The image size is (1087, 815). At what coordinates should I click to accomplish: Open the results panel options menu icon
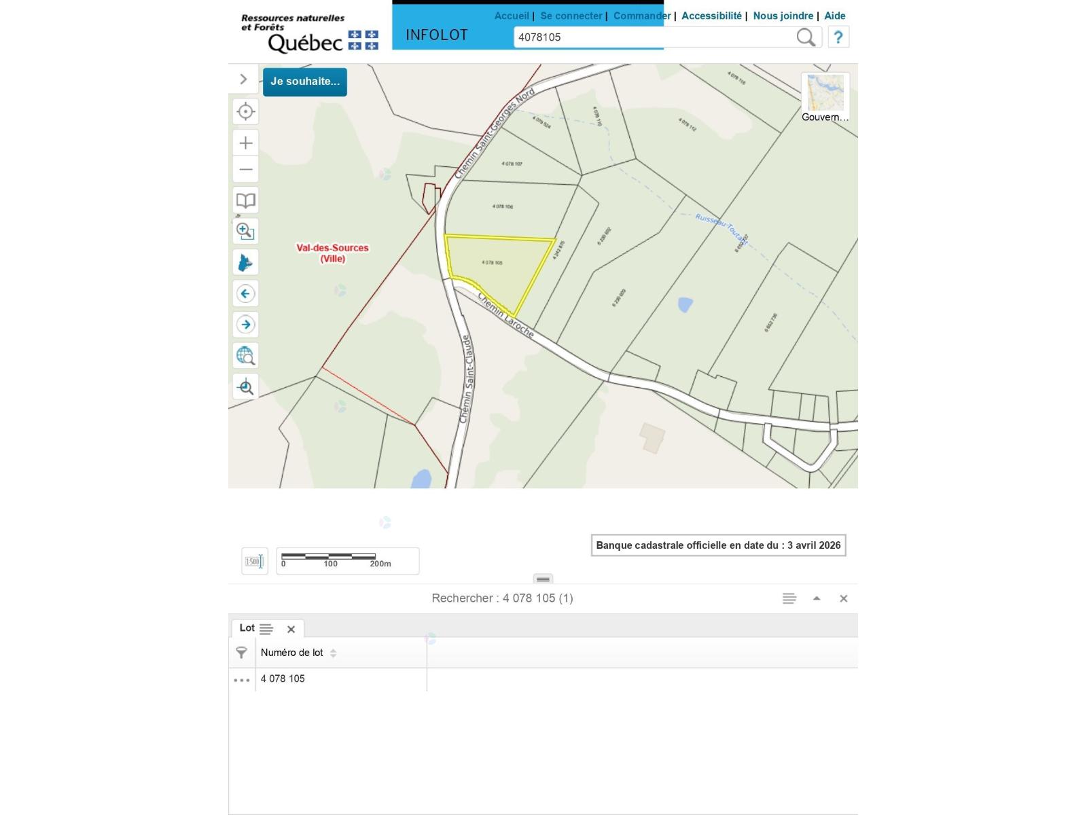pyautogui.click(x=789, y=598)
